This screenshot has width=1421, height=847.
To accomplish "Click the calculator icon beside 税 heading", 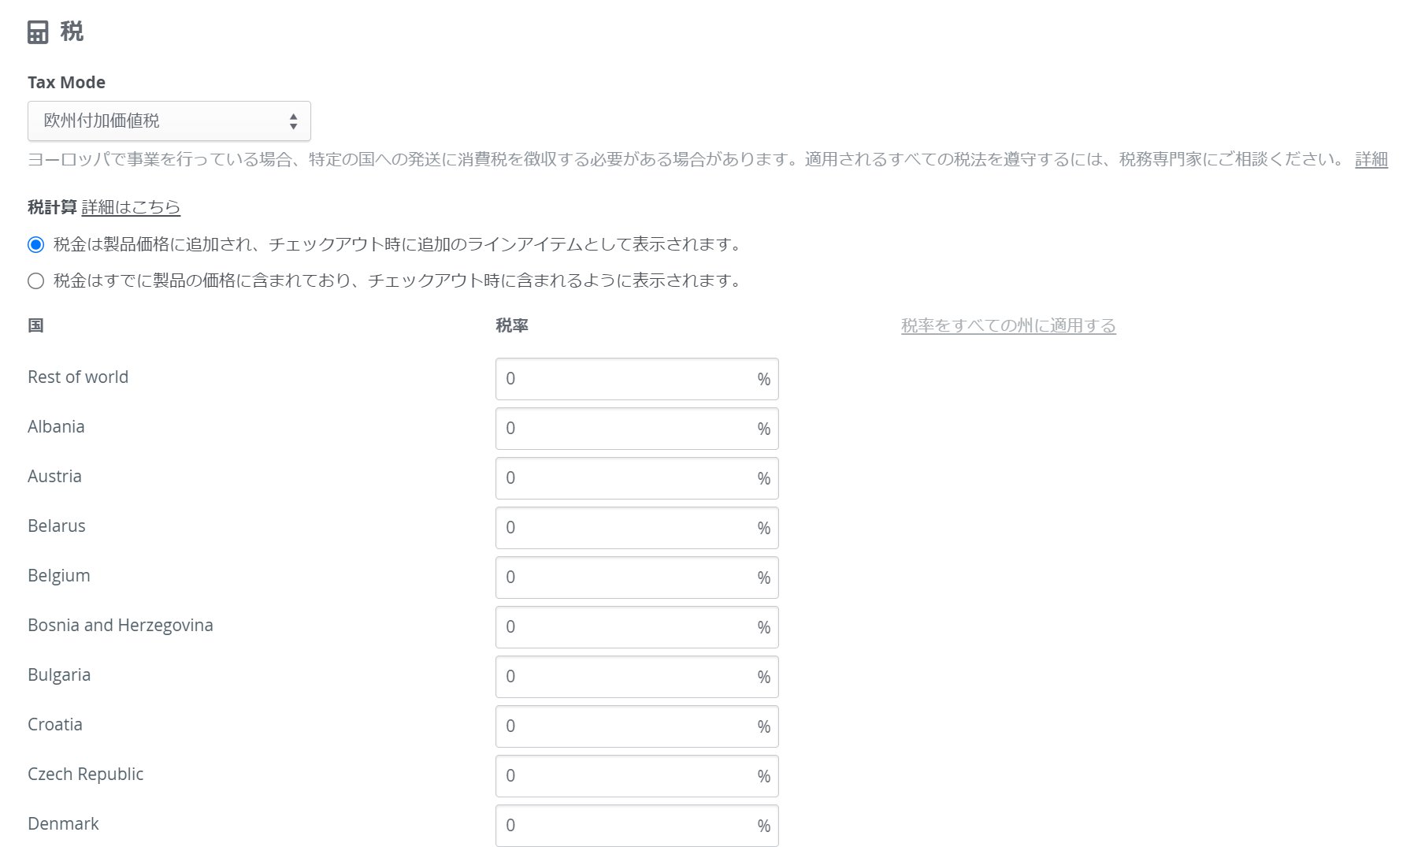I will (x=38, y=32).
